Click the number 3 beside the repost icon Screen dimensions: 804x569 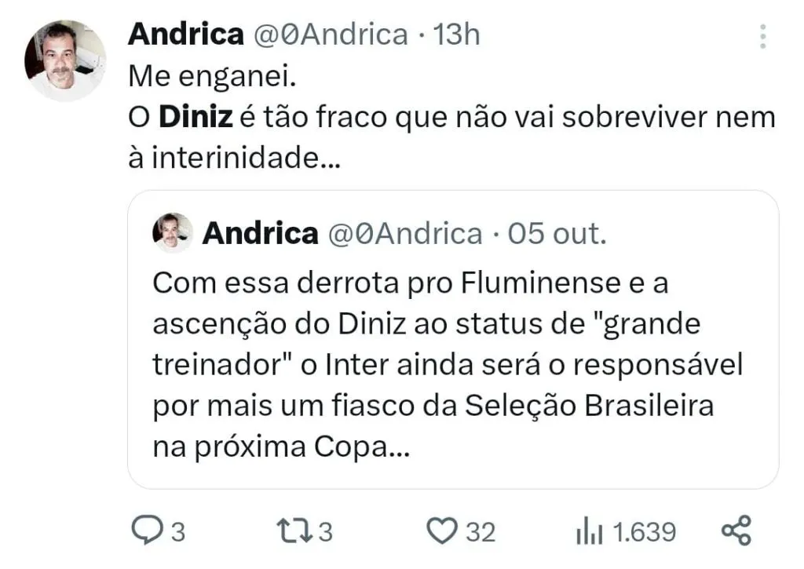325,532
